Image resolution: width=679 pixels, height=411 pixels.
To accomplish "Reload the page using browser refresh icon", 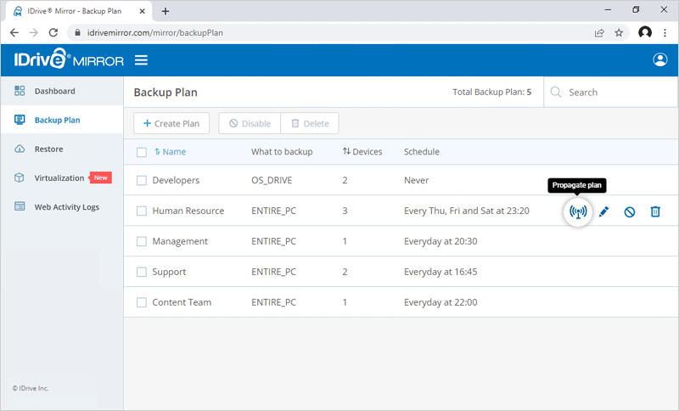I will pyautogui.click(x=53, y=32).
